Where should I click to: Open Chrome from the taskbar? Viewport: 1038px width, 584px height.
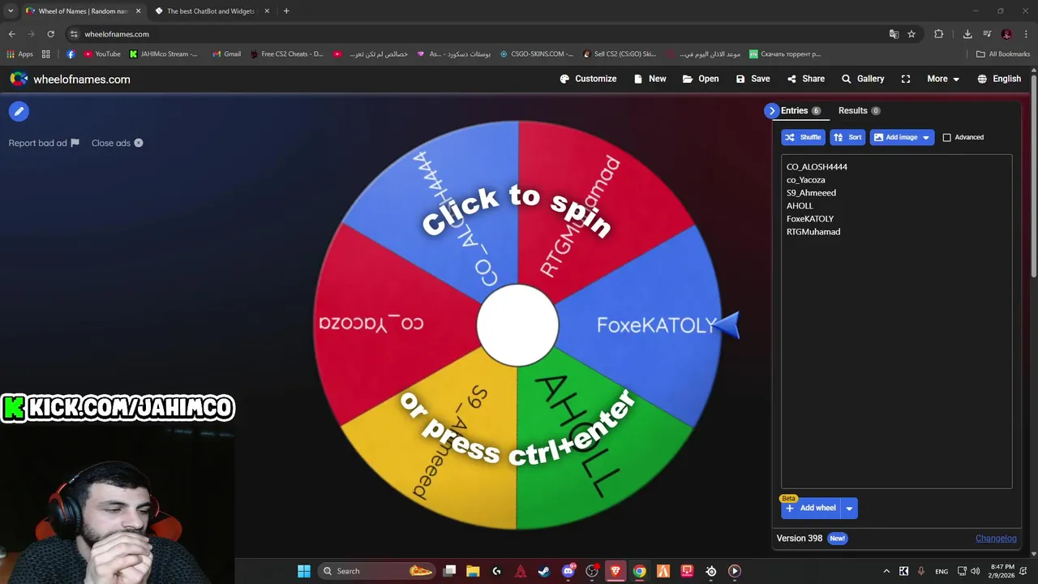click(x=639, y=571)
